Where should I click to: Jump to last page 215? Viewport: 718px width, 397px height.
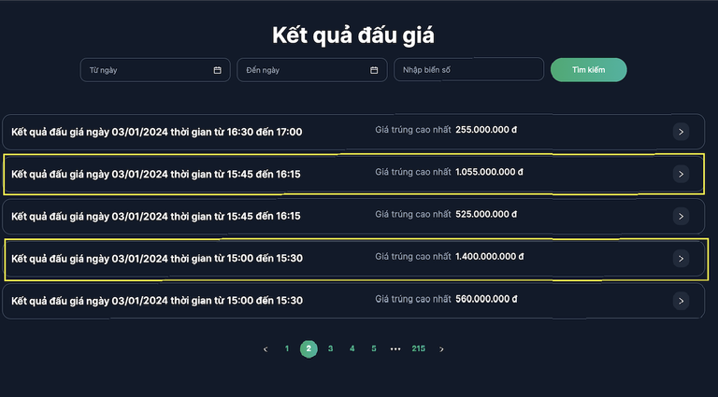418,349
